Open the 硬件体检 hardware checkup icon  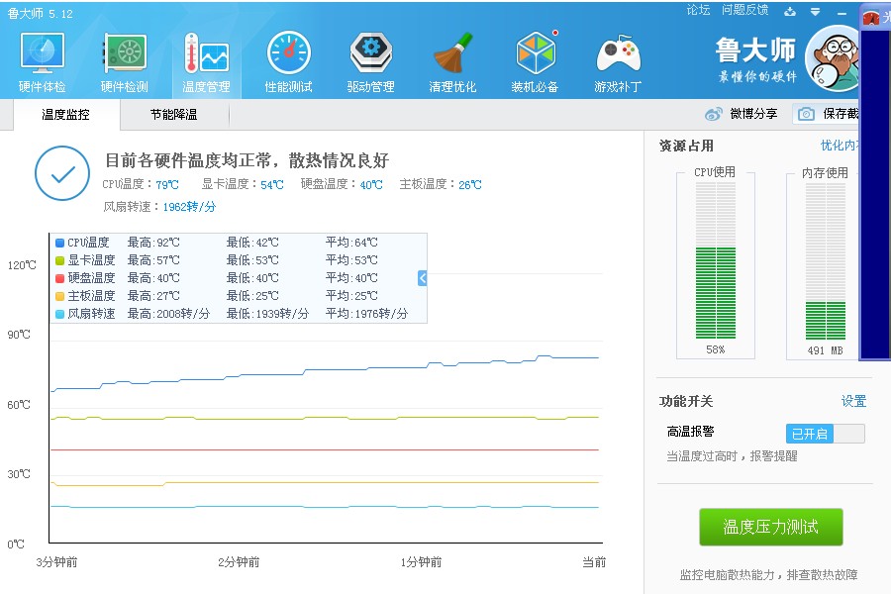pos(43,61)
